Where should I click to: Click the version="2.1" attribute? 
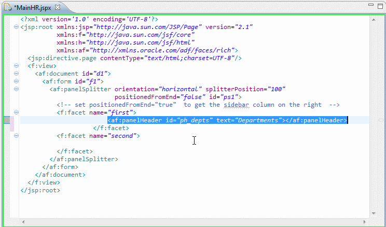point(229,27)
